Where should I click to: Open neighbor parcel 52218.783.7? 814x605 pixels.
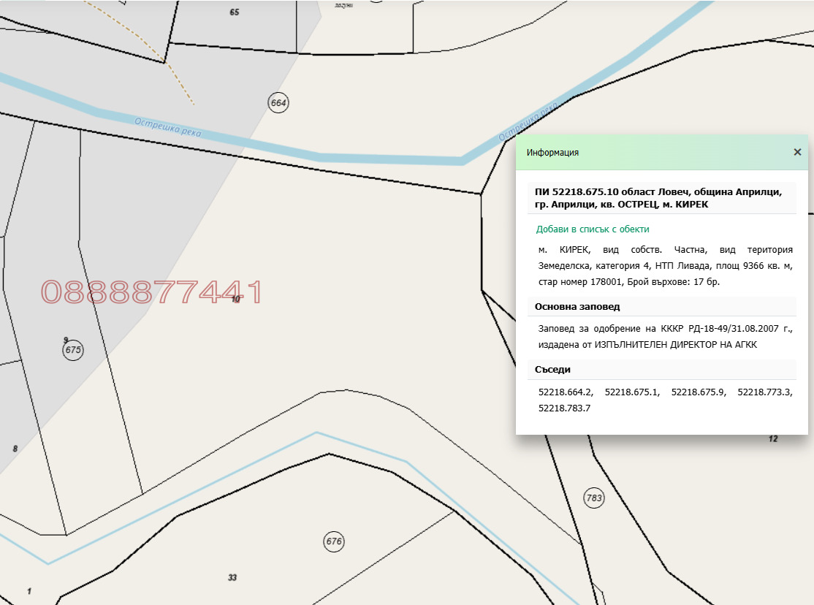564,408
